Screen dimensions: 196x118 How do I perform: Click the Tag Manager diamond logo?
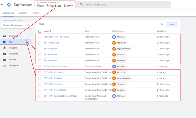[x=9, y=5]
